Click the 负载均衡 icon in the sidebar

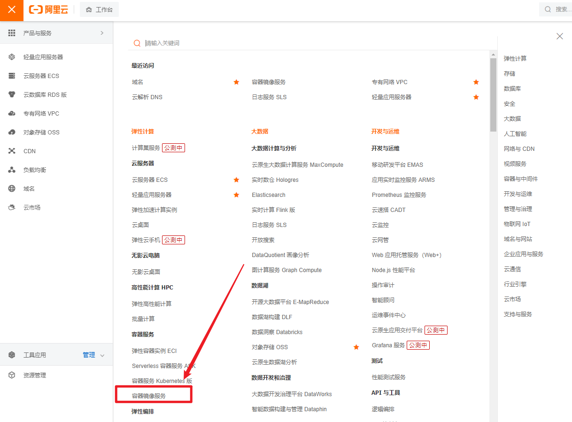coord(12,170)
